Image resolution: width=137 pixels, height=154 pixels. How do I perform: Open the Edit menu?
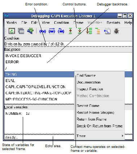34,23
